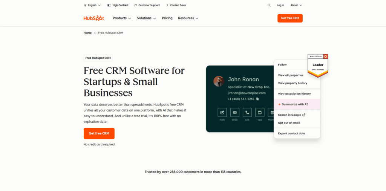Select View association history
386x191 pixels.
tap(294, 94)
